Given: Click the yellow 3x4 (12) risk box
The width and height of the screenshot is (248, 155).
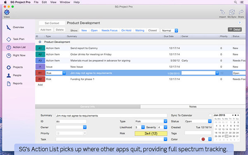Looking at the screenshot, I should coord(151,134).
